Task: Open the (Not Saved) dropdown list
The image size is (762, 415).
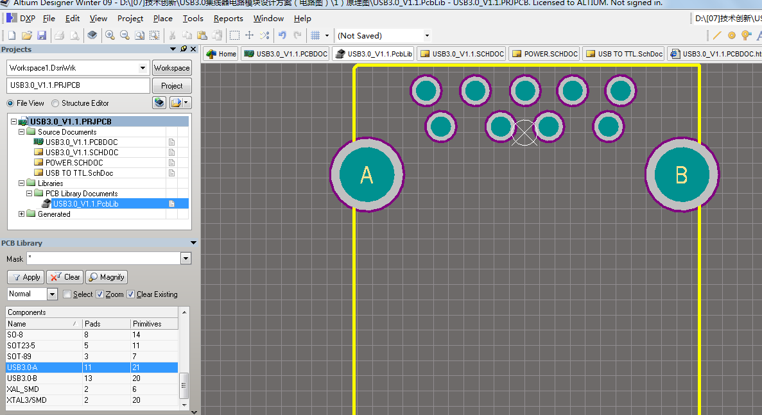Action: pos(427,35)
